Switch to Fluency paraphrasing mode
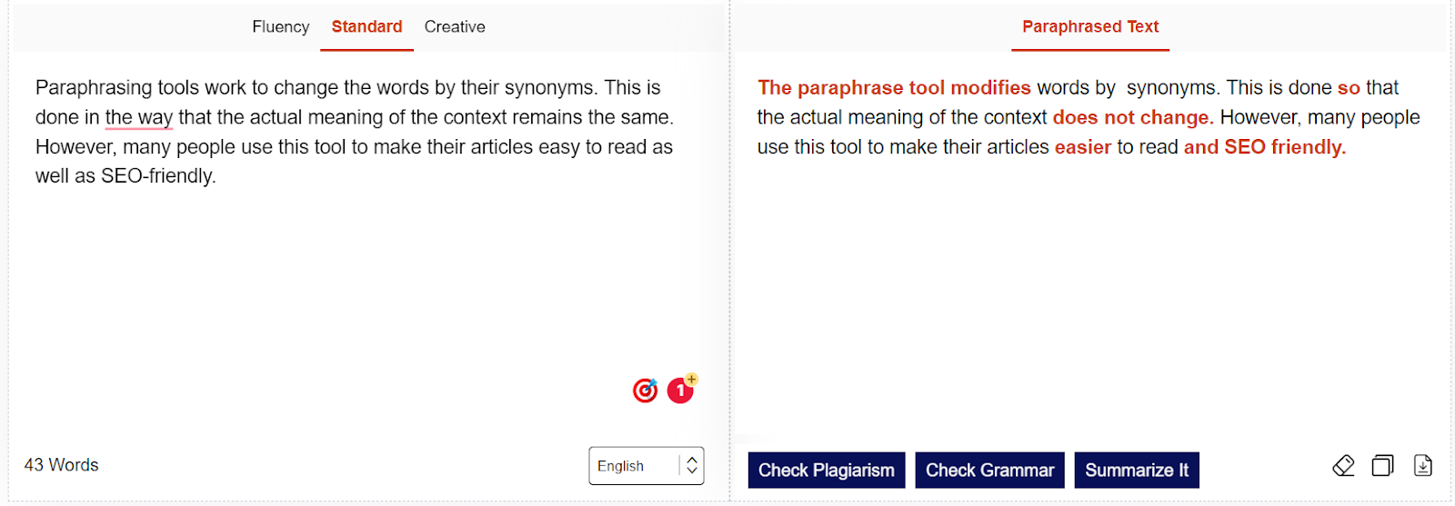 (280, 27)
